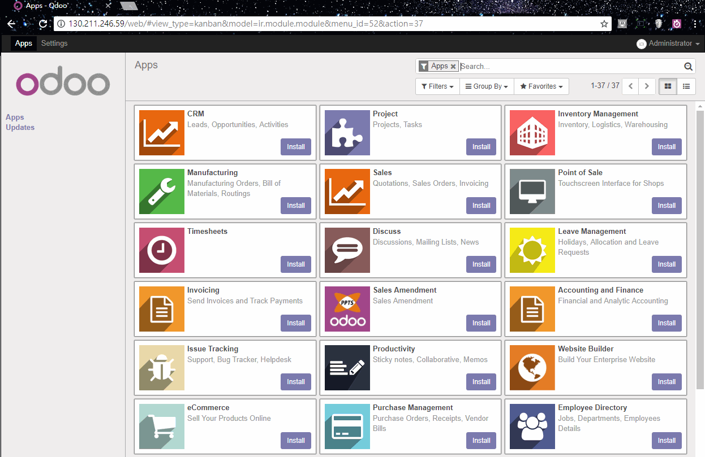The width and height of the screenshot is (705, 457).
Task: Open the Apps top menu
Action: pos(24,43)
